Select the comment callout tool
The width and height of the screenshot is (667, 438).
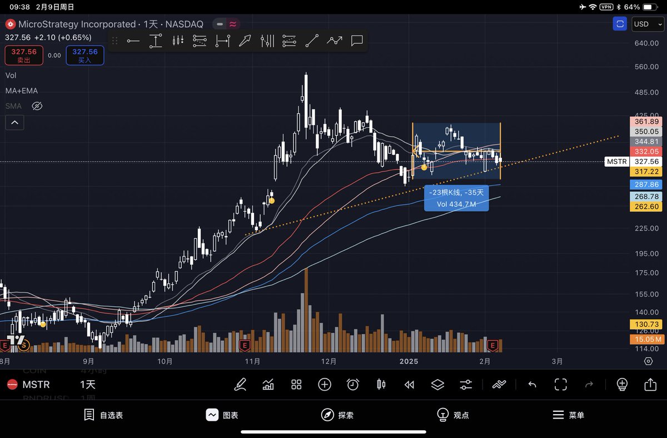tap(357, 41)
